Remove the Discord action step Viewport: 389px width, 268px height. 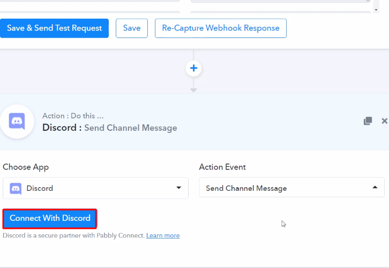[x=384, y=121]
